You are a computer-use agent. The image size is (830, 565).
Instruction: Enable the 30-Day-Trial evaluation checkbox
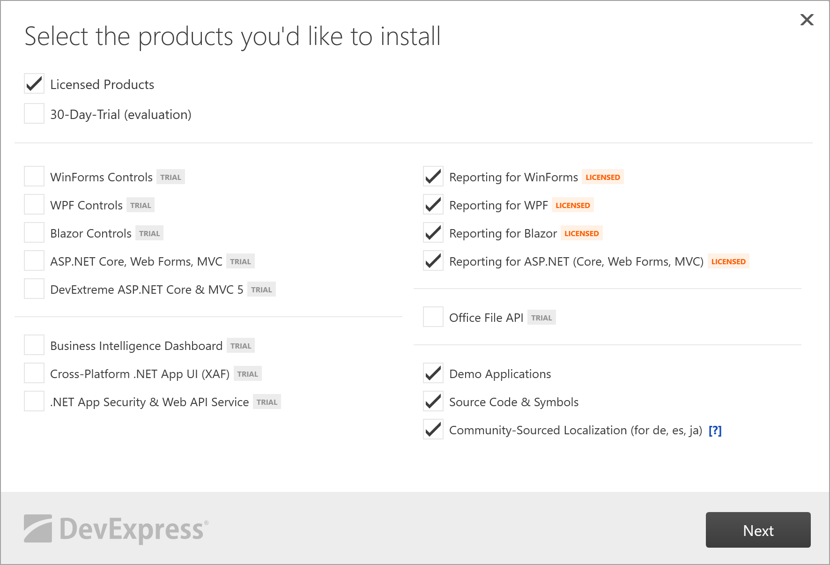point(34,114)
